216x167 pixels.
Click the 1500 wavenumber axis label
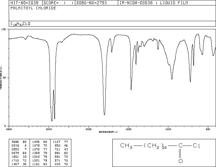click(x=128, y=129)
